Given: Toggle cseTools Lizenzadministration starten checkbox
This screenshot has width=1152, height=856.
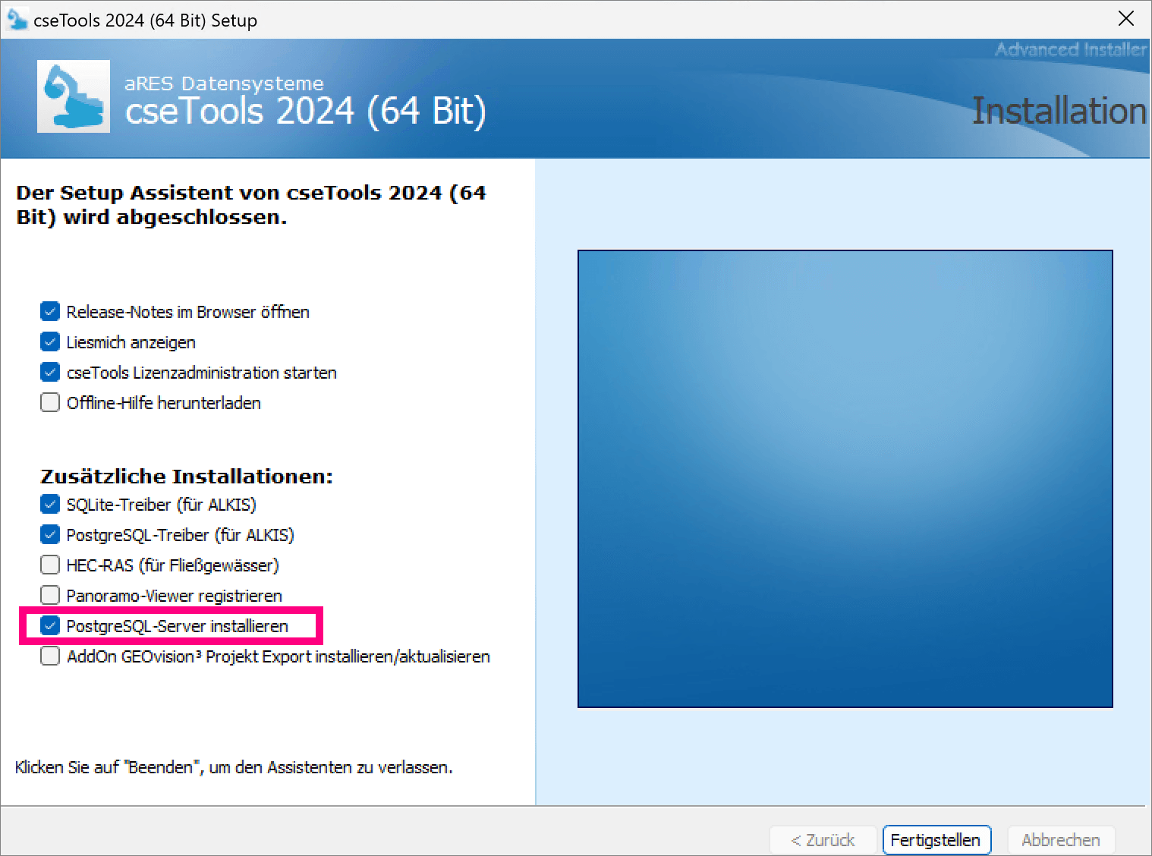Looking at the screenshot, I should [50, 373].
